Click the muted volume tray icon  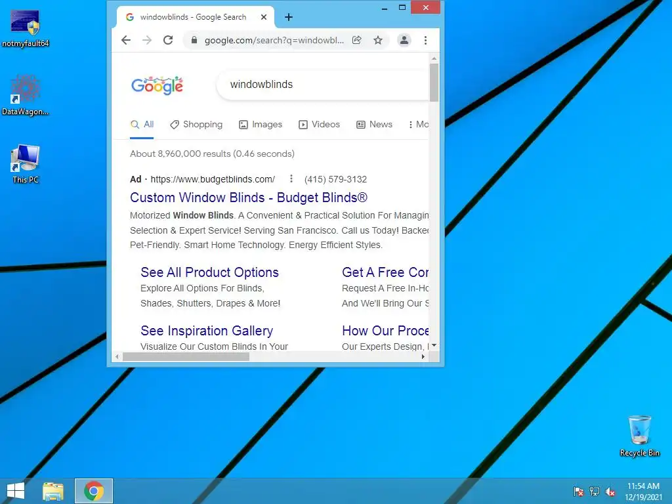pos(610,492)
